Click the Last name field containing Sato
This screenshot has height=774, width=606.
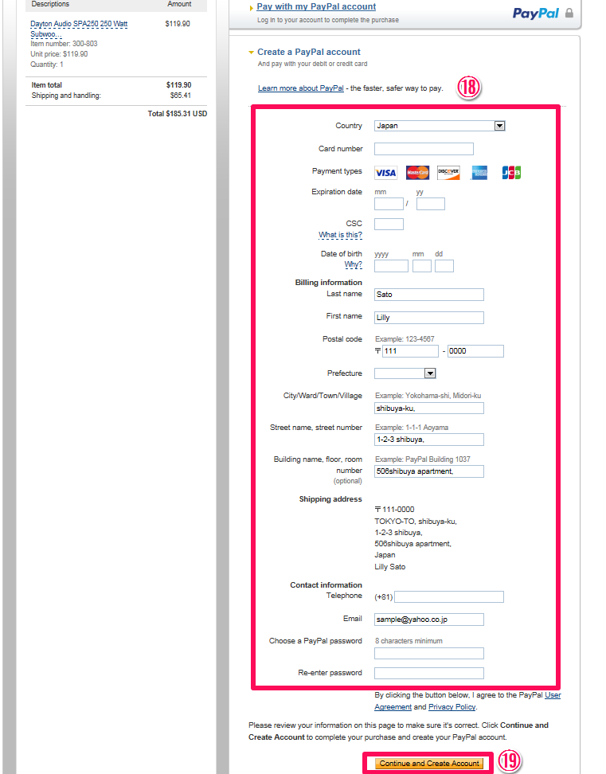[x=429, y=295]
